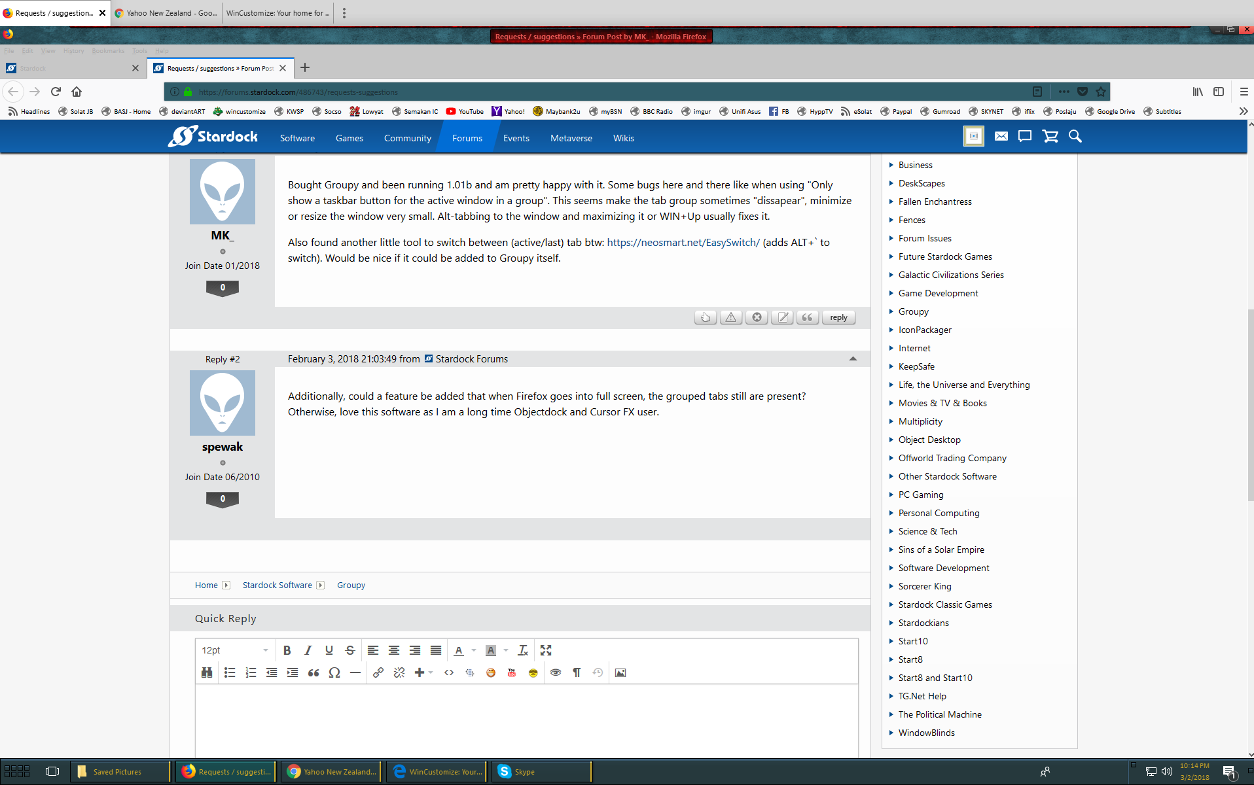Open find and replace binoculars tool
Screen dimensions: 1254x785
pos(207,672)
